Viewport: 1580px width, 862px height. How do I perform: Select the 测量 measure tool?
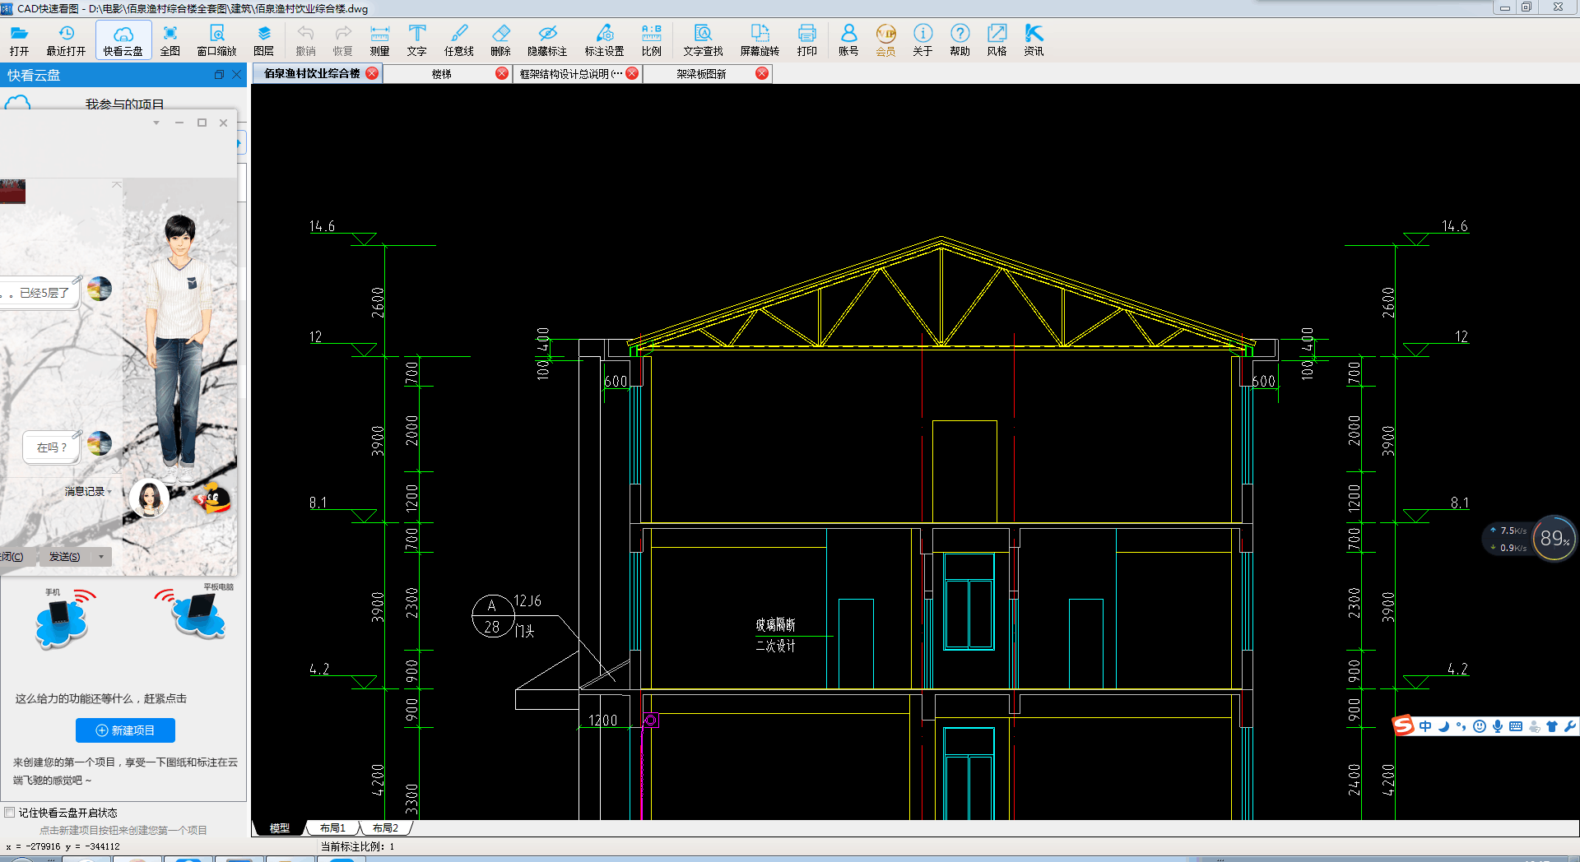coord(379,39)
